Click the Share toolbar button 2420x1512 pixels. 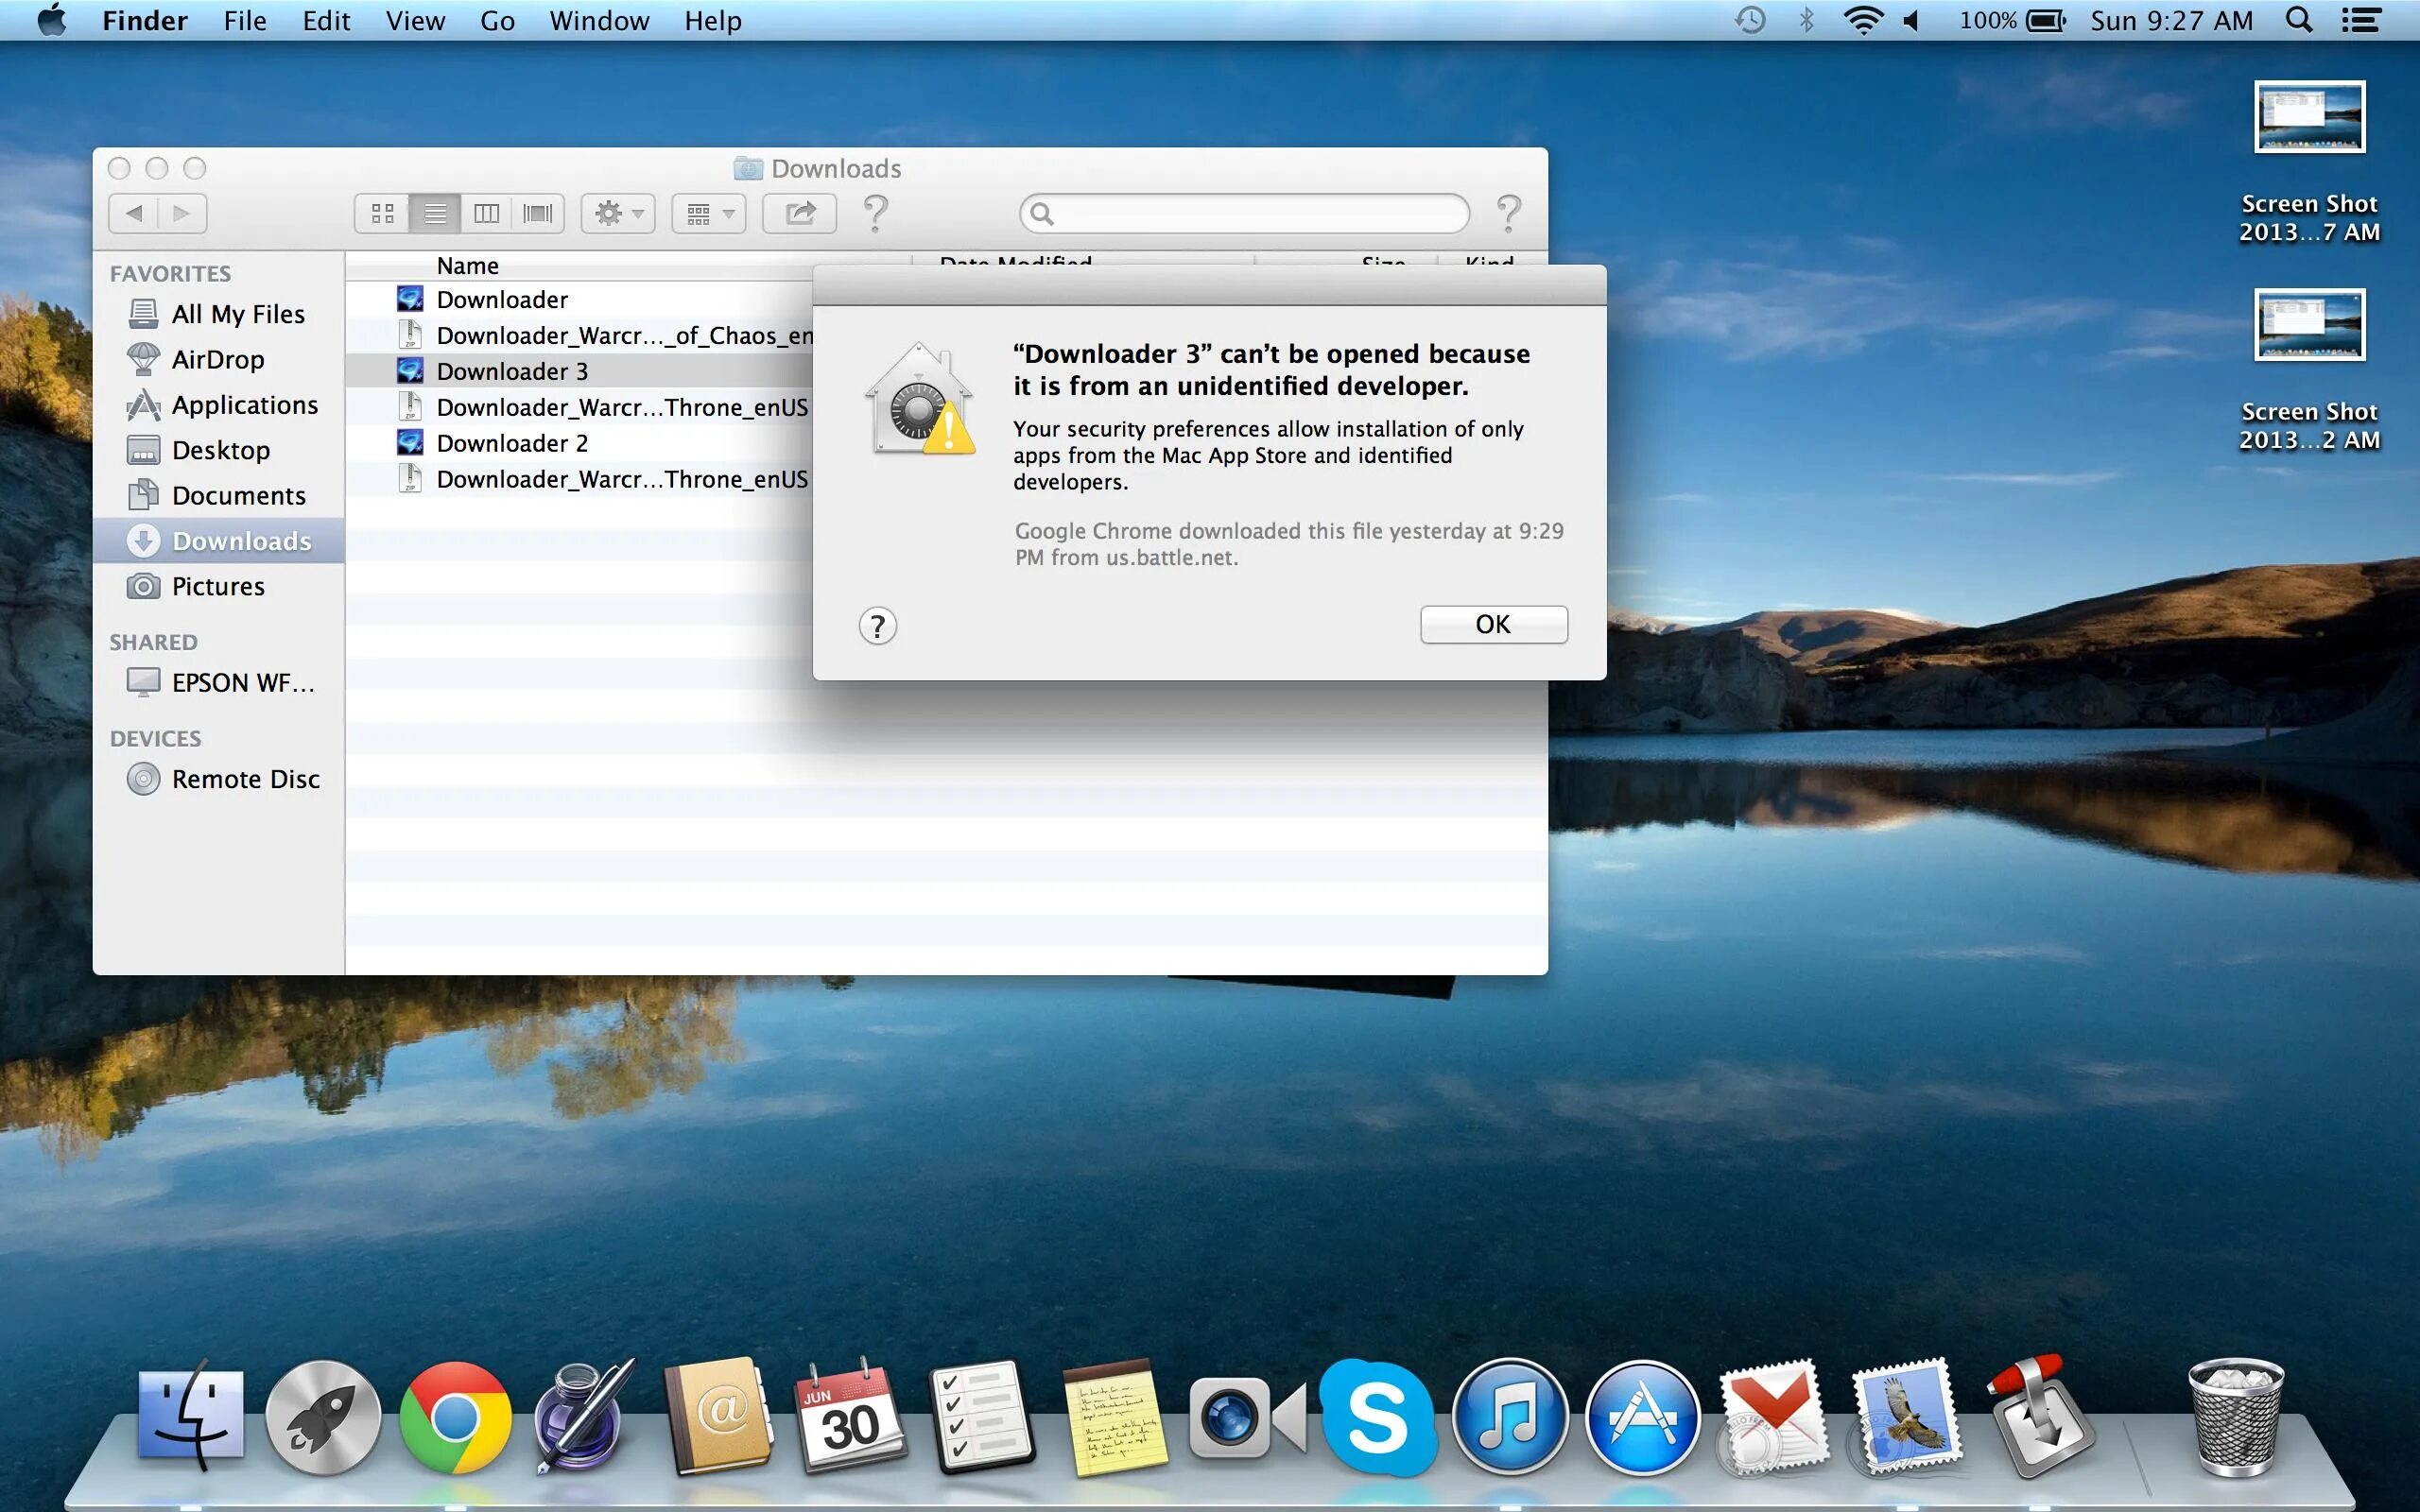(799, 213)
